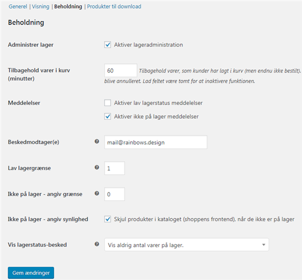
Task: Click help icon next to Lav lagergrænse
Action: pos(97,168)
